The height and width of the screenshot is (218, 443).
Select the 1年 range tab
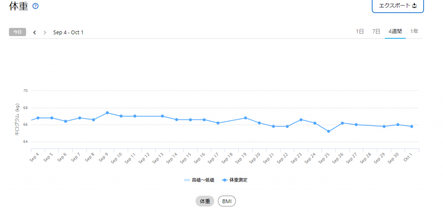pyautogui.click(x=414, y=31)
